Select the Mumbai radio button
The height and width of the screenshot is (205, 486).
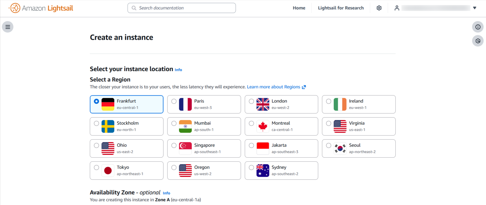pyautogui.click(x=174, y=123)
